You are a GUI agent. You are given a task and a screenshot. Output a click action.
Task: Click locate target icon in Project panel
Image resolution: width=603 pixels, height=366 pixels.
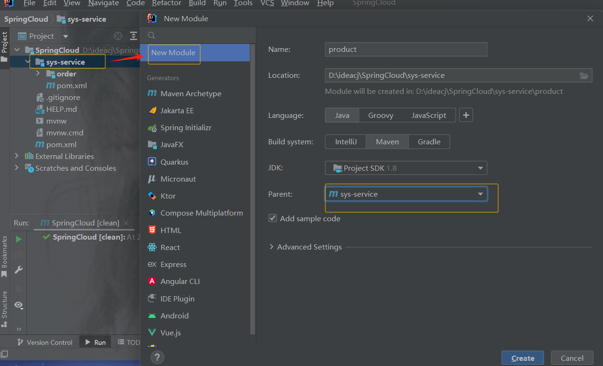click(118, 36)
